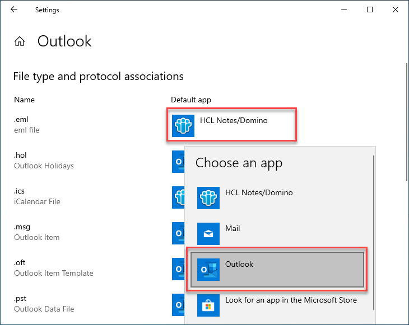Click the Outlook icon beside .hol
Viewport: 409px width, 325px height.
pyautogui.click(x=178, y=162)
